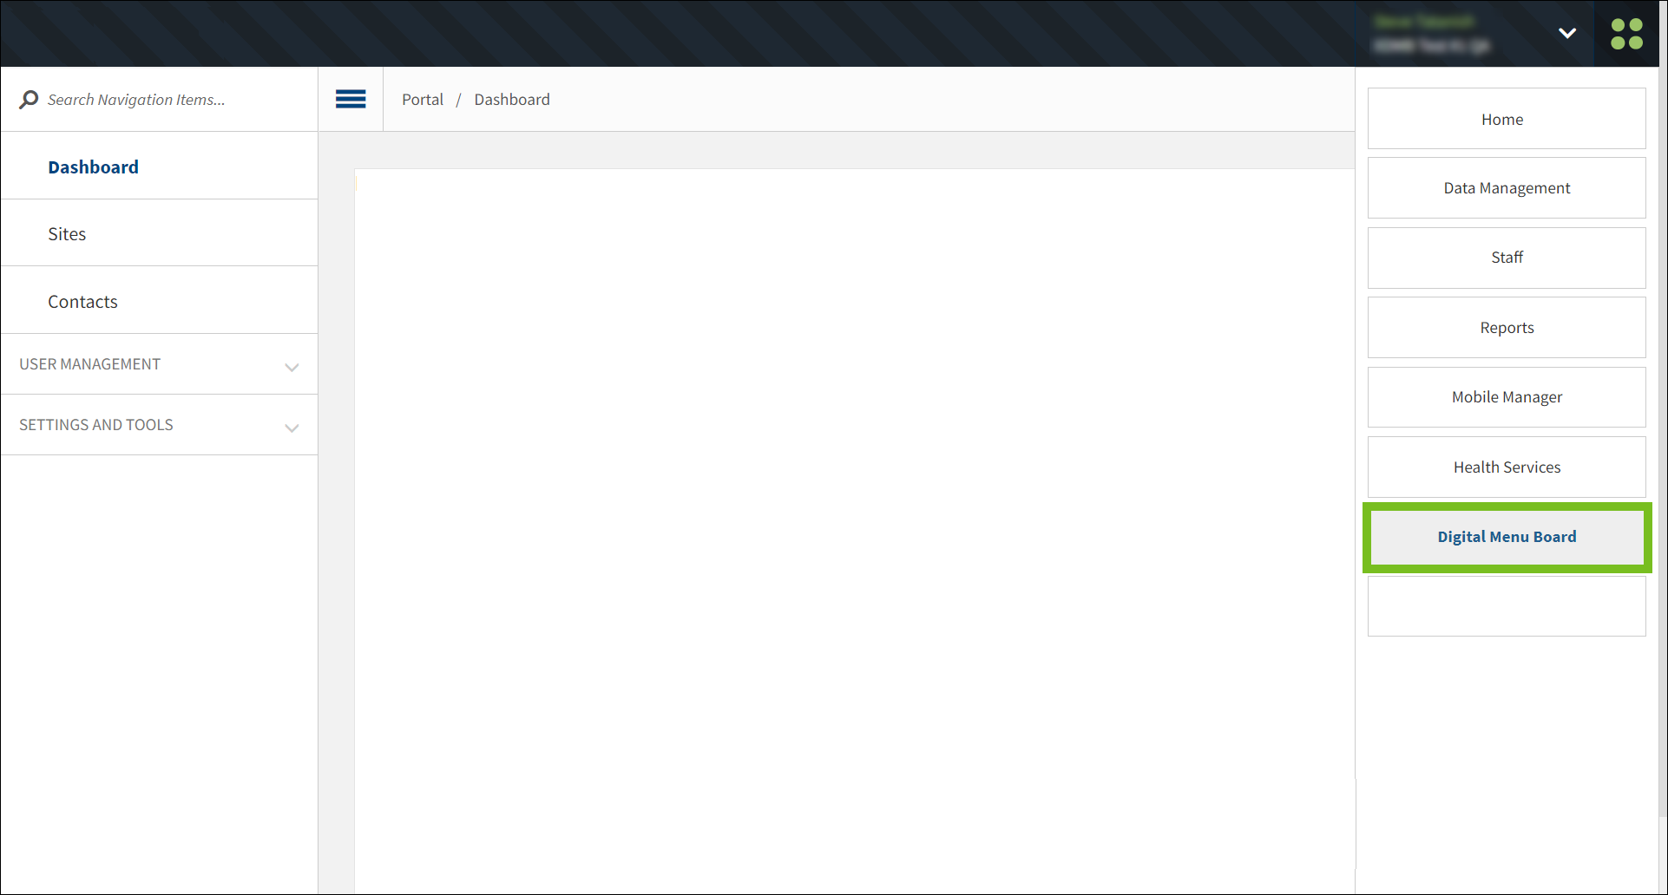Select Dashboard in the left sidebar
The height and width of the screenshot is (895, 1668).
point(93,167)
